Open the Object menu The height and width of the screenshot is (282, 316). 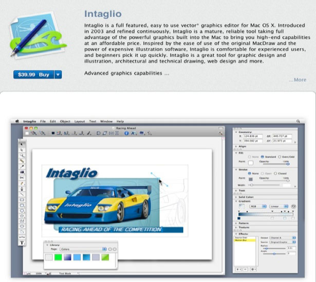65,122
